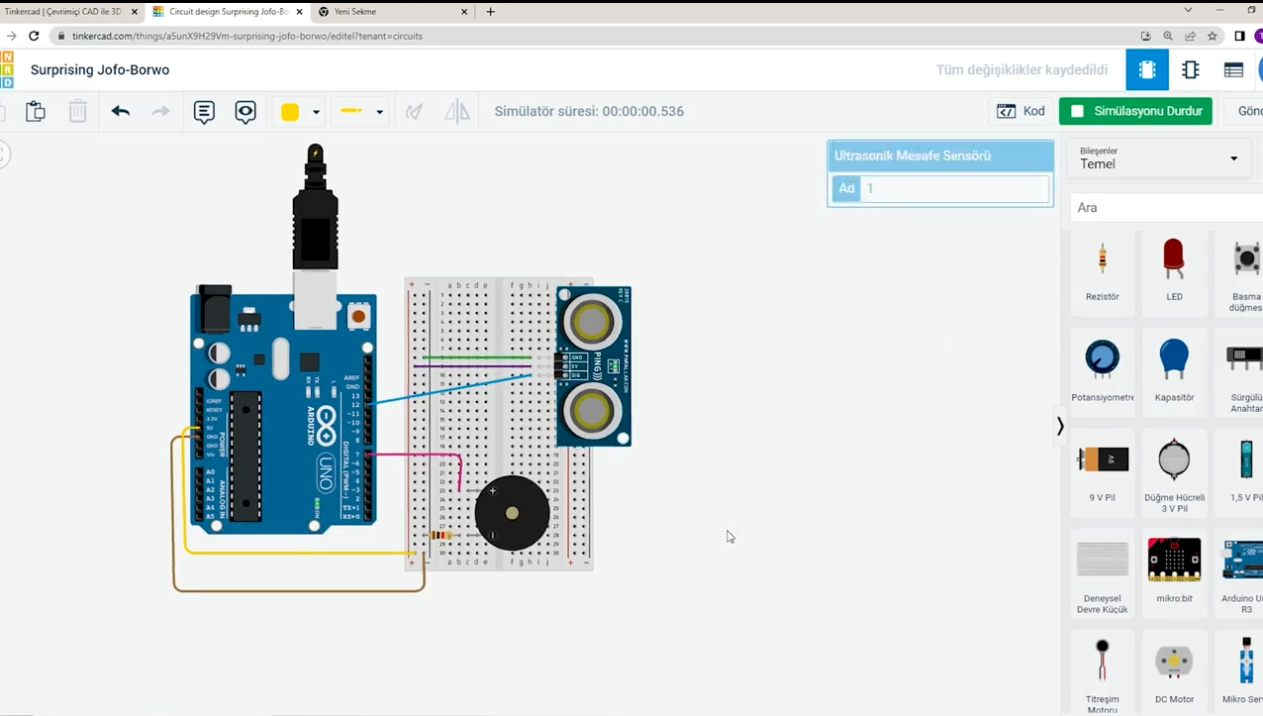Toggle the breadboard view icon

pyautogui.click(x=1146, y=69)
